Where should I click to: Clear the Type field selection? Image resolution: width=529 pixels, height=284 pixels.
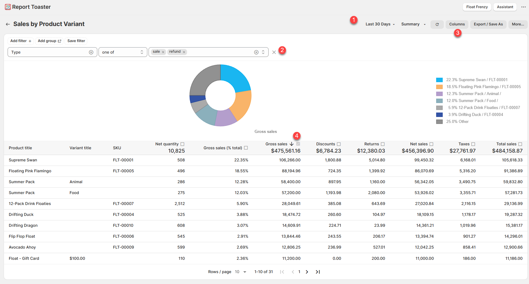(x=91, y=52)
